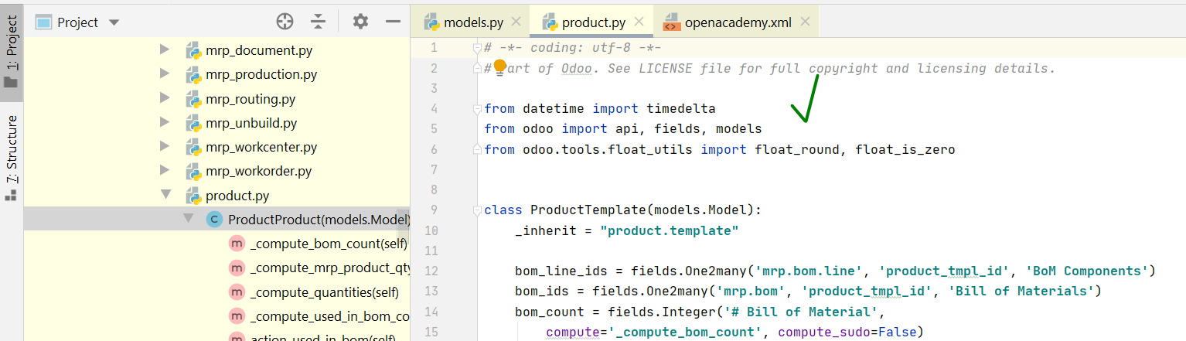1186x341 pixels.
Task: Hide the Project panel with minimize icon
Action: (x=393, y=22)
